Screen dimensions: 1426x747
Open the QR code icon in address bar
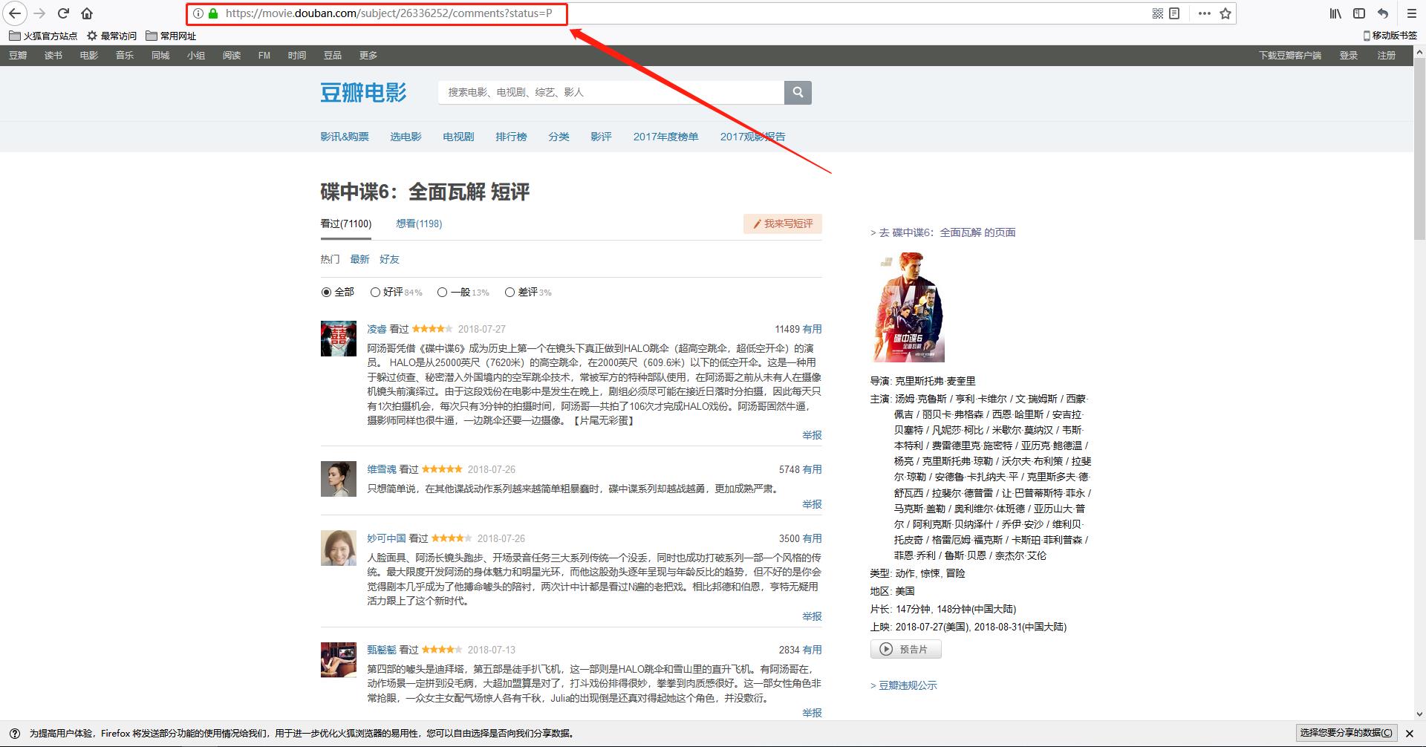(1157, 13)
